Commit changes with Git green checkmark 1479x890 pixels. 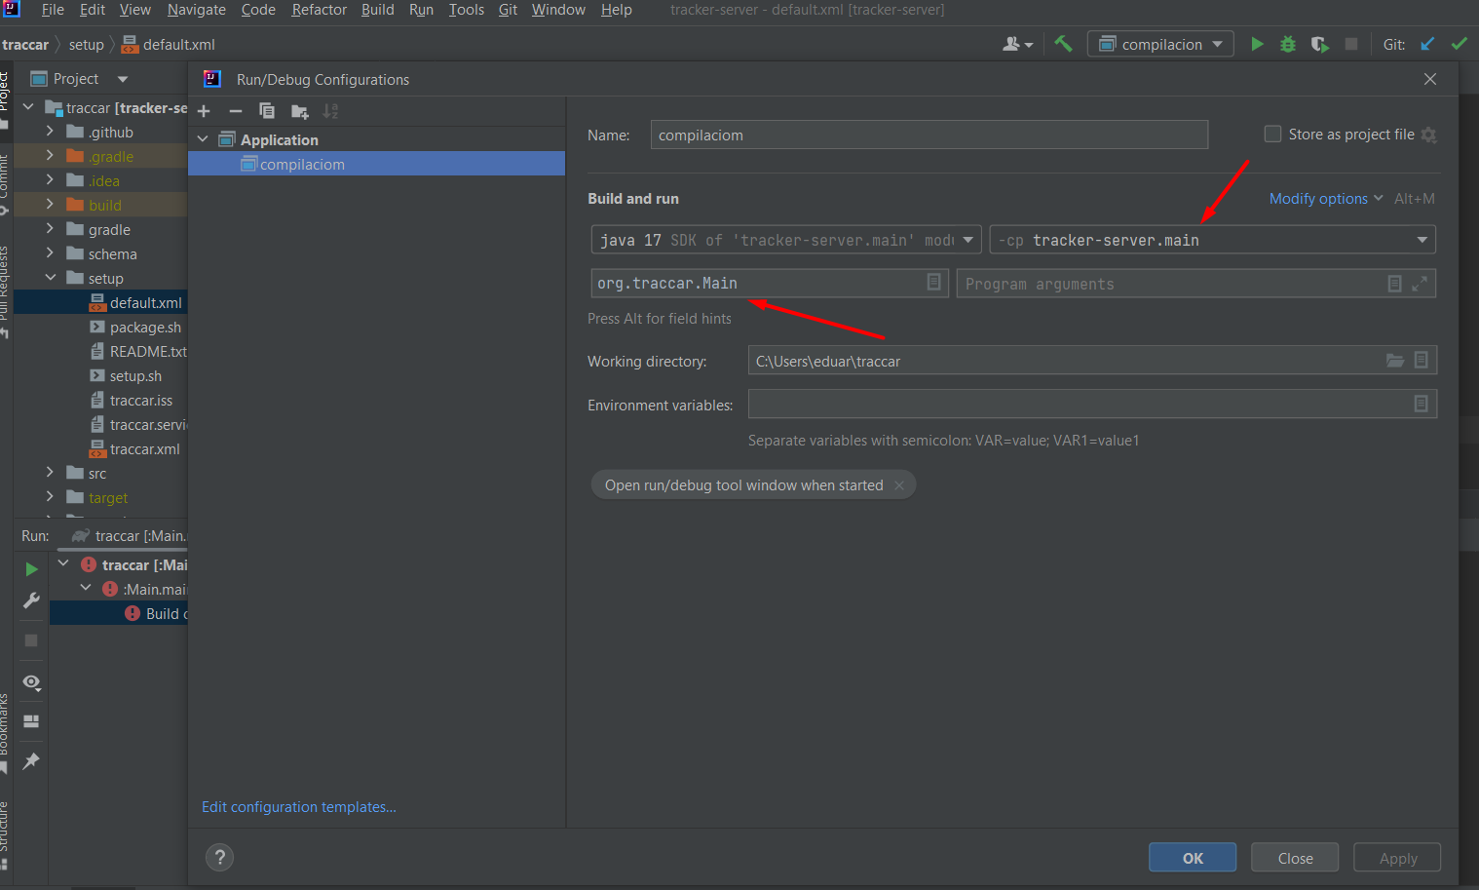pyautogui.click(x=1459, y=44)
